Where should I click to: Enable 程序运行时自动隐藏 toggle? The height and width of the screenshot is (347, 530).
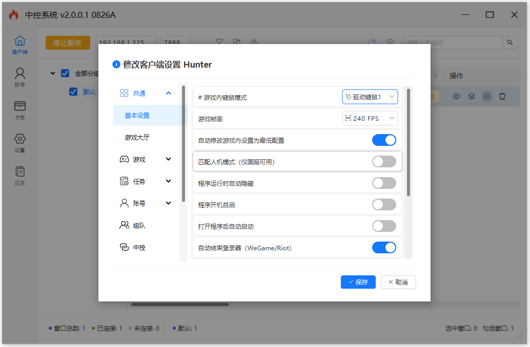tap(384, 183)
